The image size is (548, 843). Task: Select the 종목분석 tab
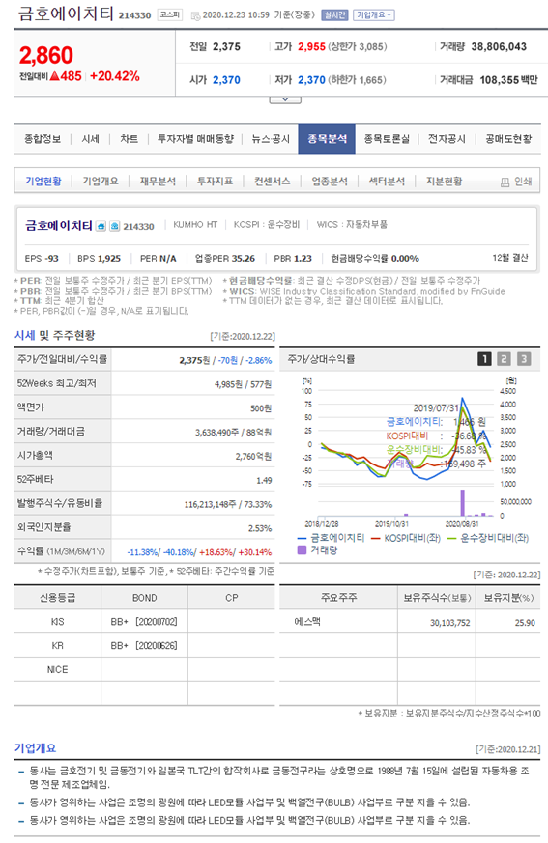(x=327, y=139)
